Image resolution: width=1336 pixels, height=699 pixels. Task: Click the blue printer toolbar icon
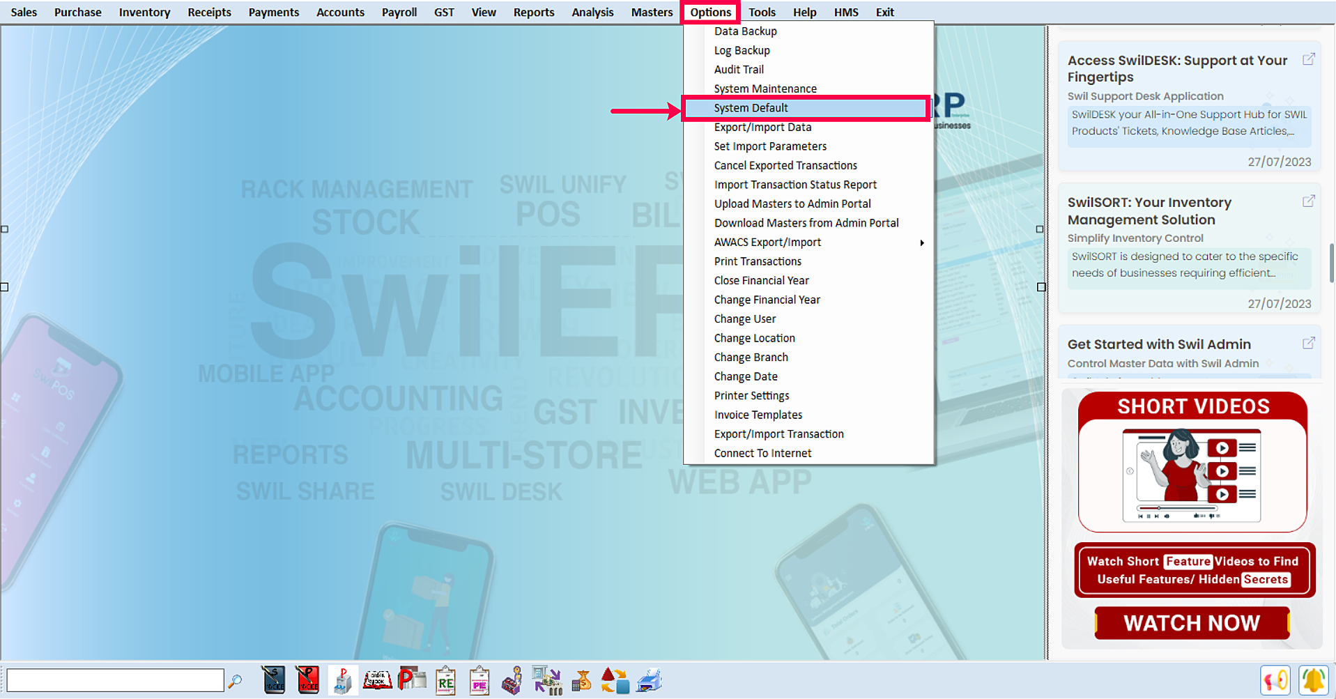[650, 680]
